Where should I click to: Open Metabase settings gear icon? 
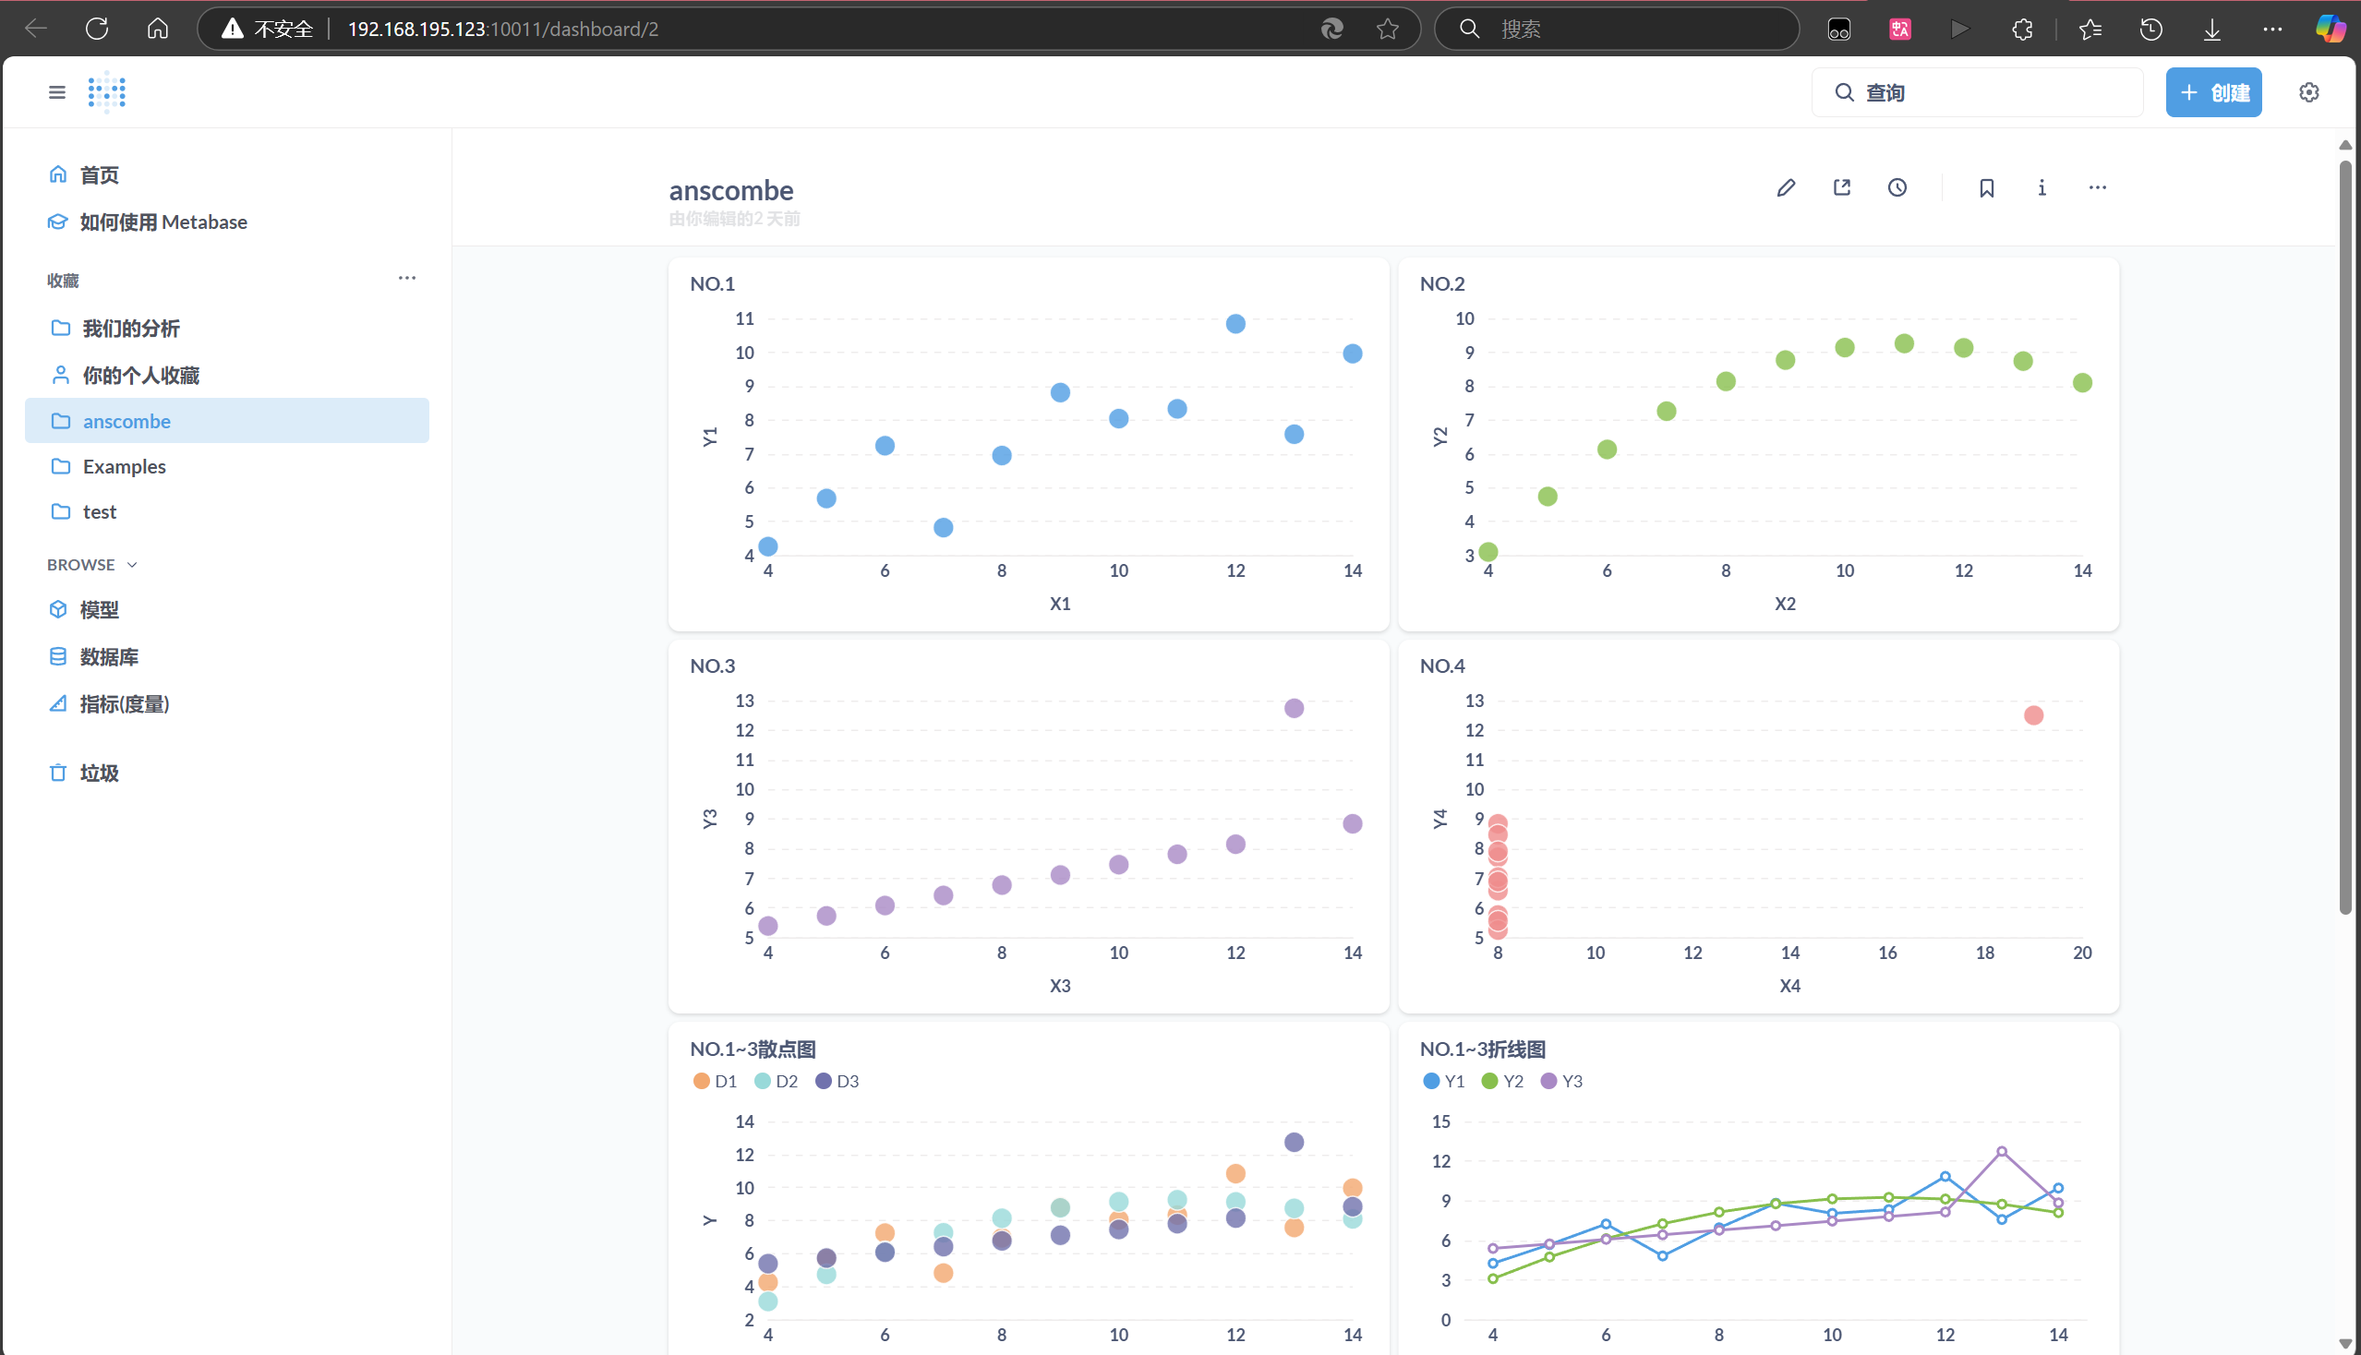(x=2308, y=92)
